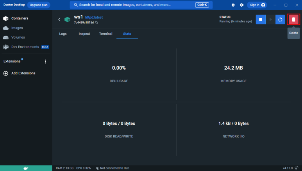Image resolution: width=302 pixels, height=171 pixels.
Task: Click Add Extensions link
Action: pyautogui.click(x=23, y=73)
